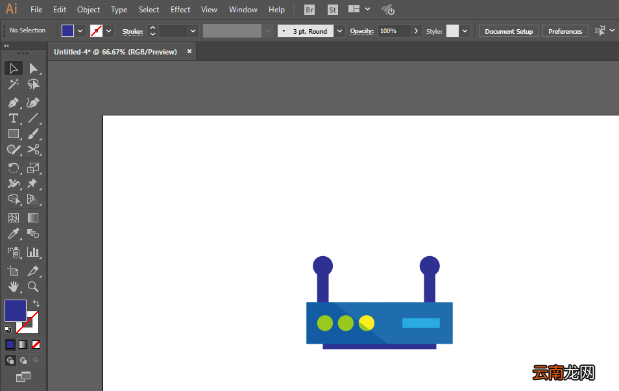Viewport: 619px width, 391px height.
Task: Open the Preferences button
Action: [x=565, y=31]
